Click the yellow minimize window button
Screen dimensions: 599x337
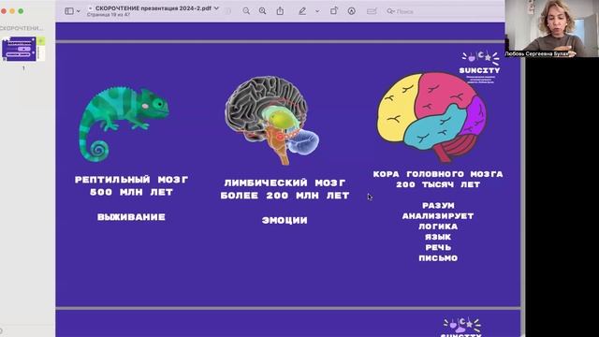(12, 11)
